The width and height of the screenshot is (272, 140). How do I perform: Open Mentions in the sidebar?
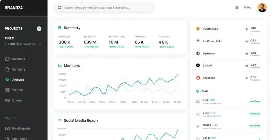point(18,59)
